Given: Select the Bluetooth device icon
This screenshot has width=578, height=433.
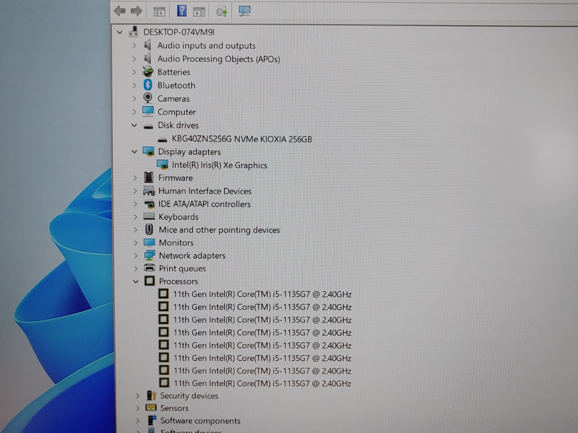Looking at the screenshot, I should pyautogui.click(x=148, y=85).
